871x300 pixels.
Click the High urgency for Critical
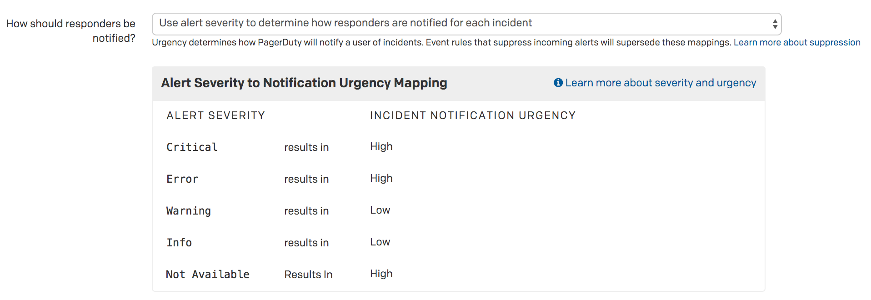coord(381,146)
